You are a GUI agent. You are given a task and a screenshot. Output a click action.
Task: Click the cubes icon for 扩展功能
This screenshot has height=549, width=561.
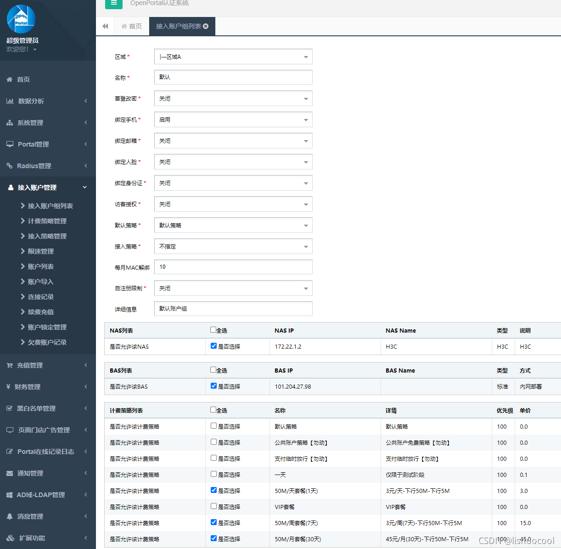tap(11, 538)
